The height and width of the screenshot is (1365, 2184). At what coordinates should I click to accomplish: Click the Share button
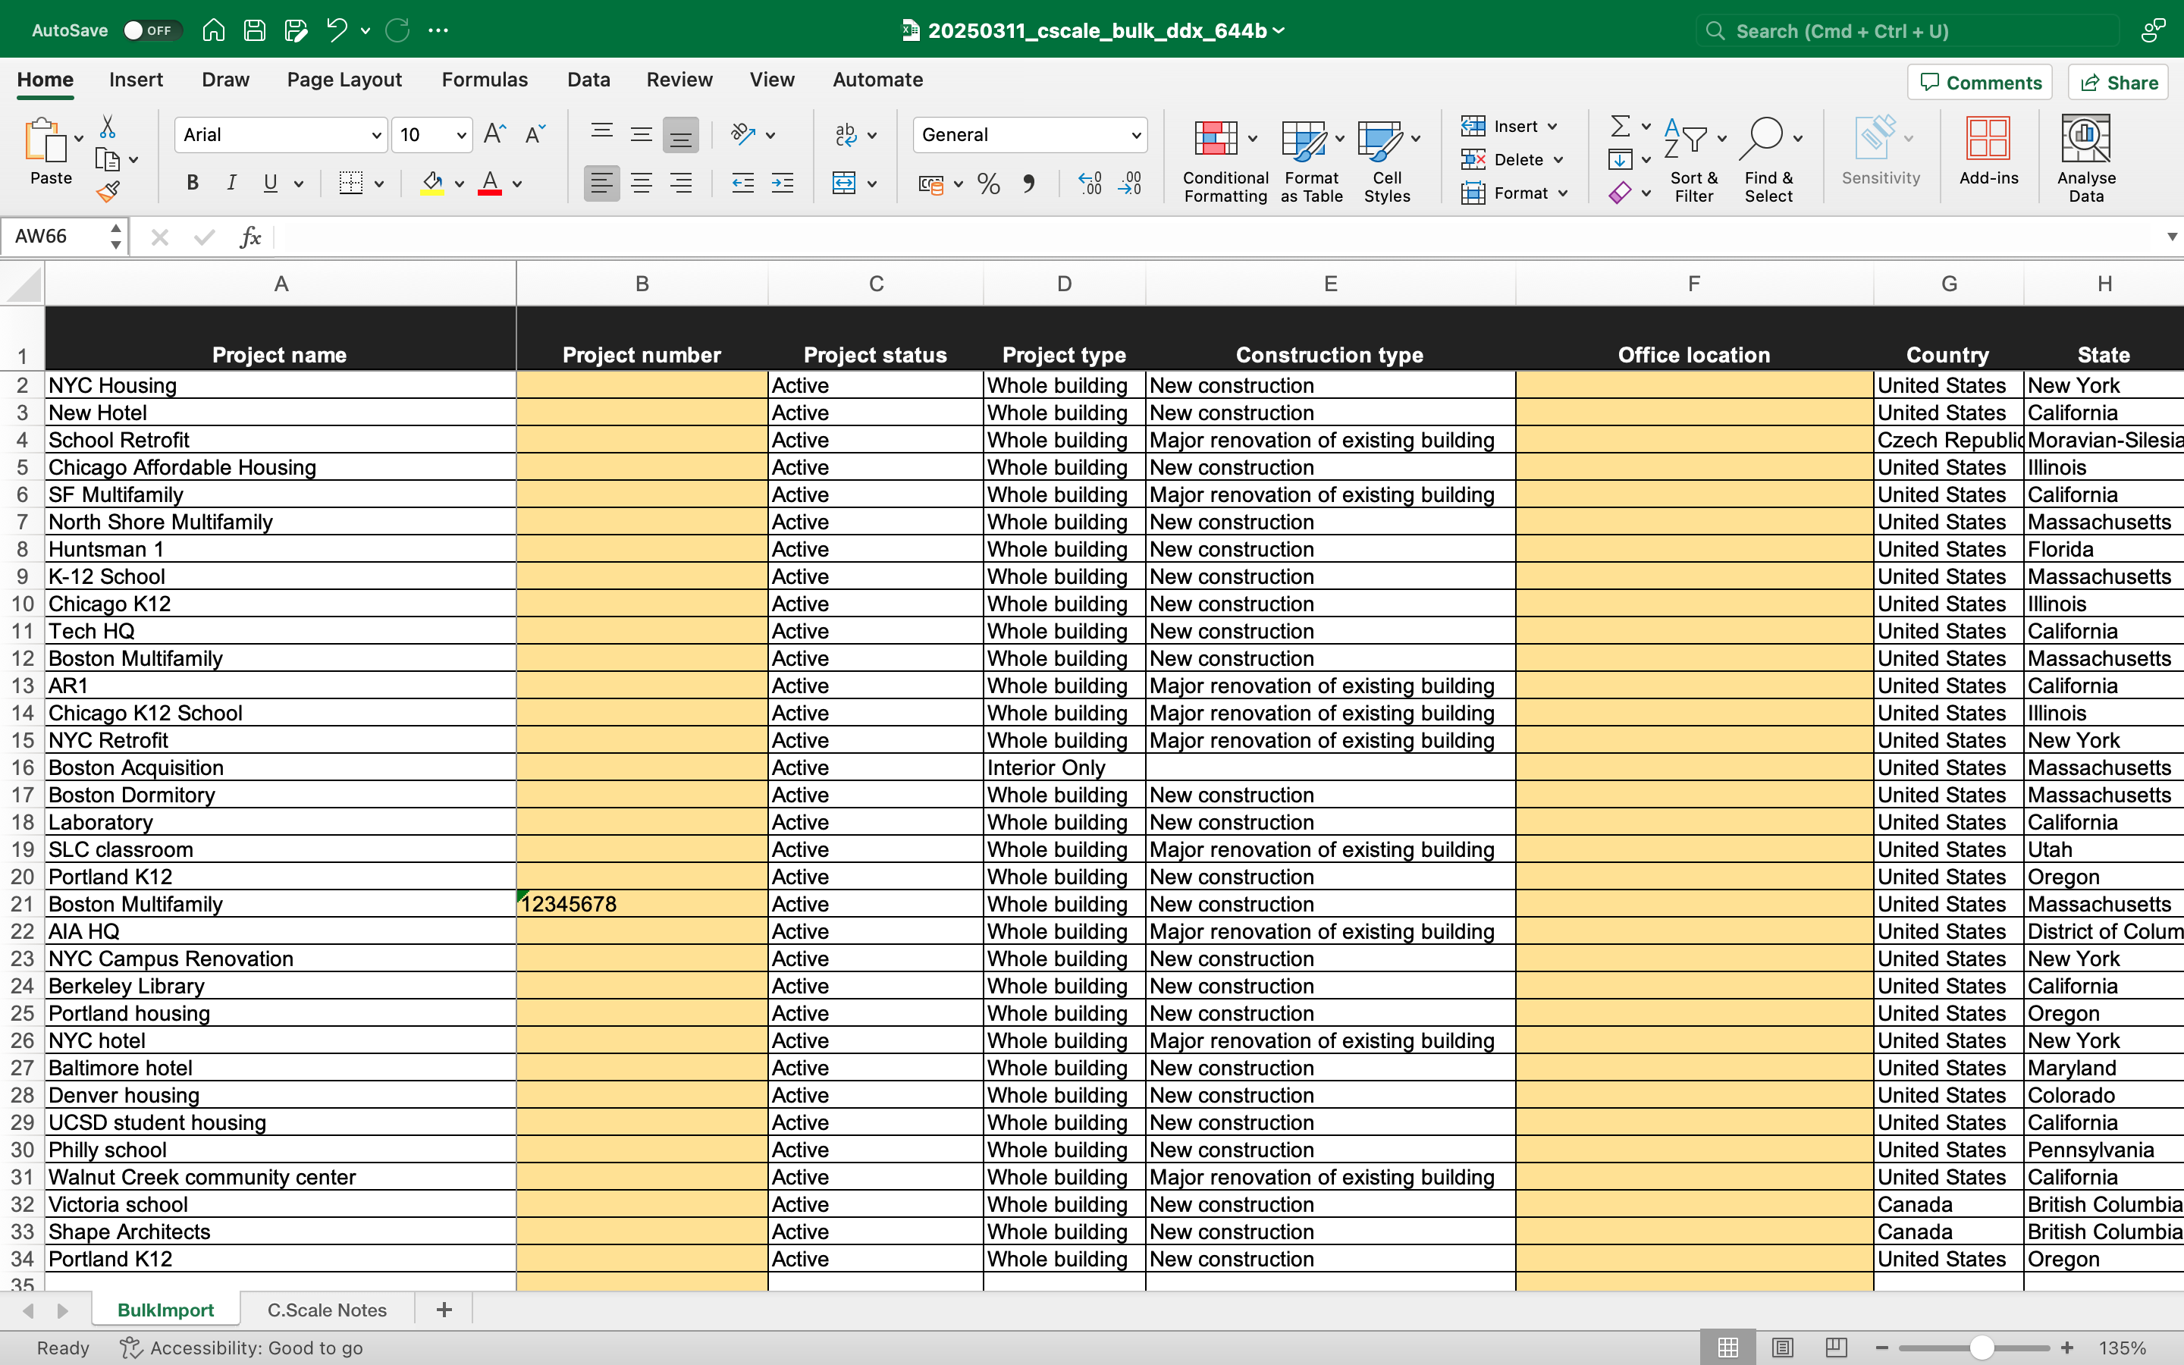tap(2118, 82)
